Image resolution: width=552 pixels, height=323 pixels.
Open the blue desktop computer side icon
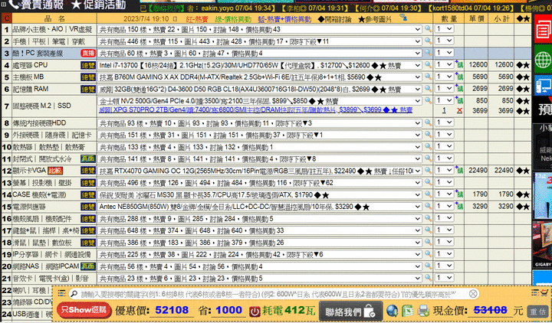pos(543,86)
